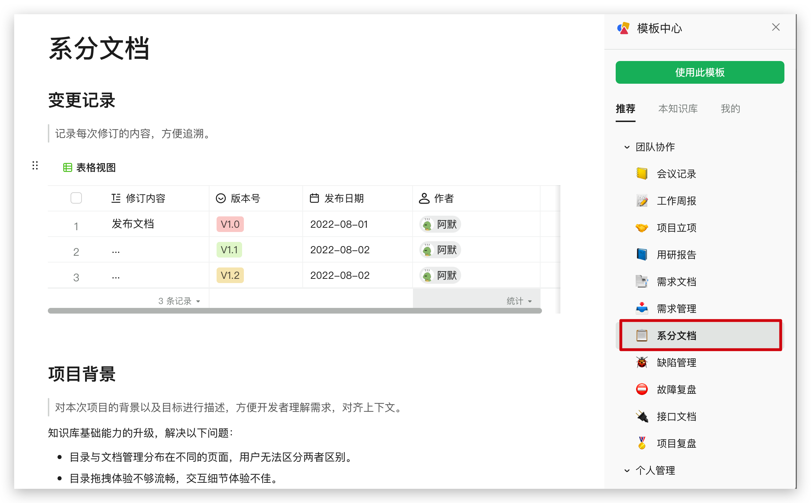This screenshot has width=811, height=503.
Task: Click the 故障复盘 no-entry icon
Action: click(x=642, y=389)
